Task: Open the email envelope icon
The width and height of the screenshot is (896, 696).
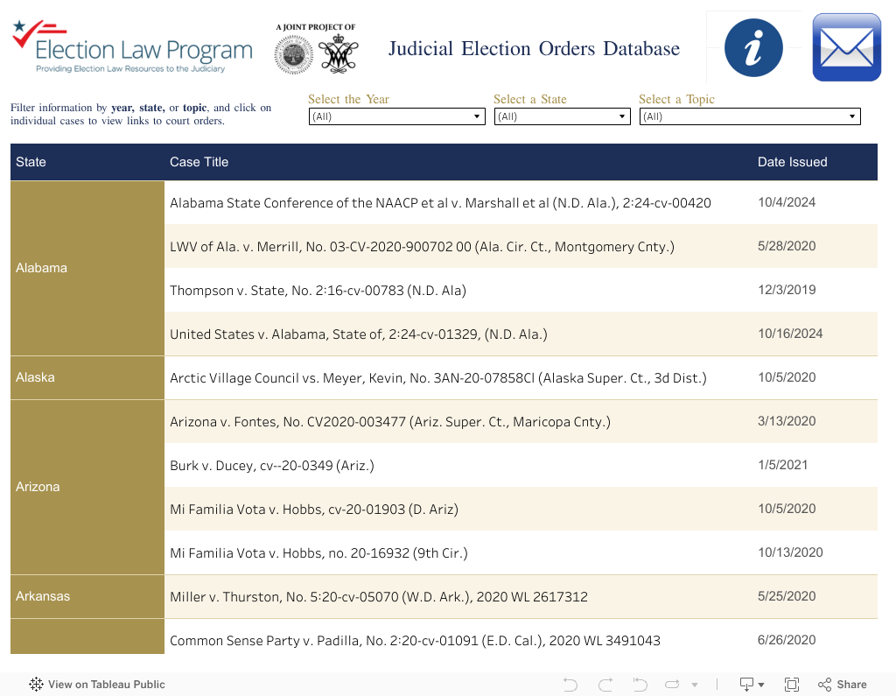Action: click(x=846, y=47)
